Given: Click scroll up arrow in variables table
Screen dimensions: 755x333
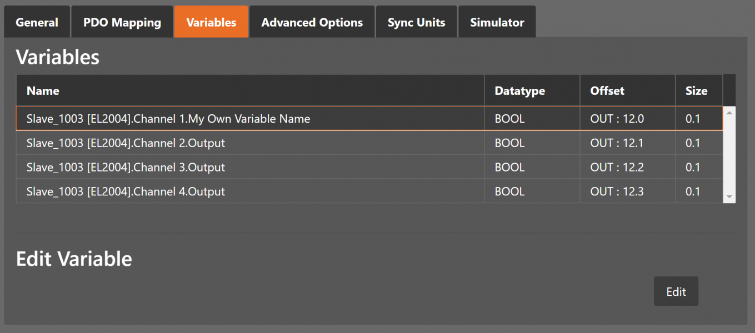Looking at the screenshot, I should [729, 113].
